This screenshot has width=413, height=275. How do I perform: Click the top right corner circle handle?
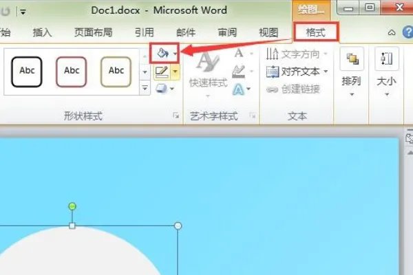click(178, 225)
